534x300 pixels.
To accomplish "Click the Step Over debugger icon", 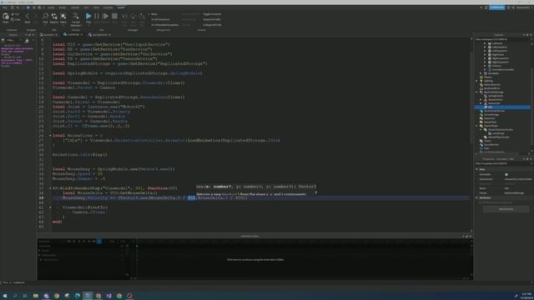I will click(x=133, y=17).
